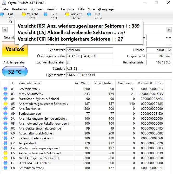The image size is (173, 174).
Task: Click status icon of notwendiger Rekalibrierungen row
Action: pyautogui.click(x=5, y=123)
